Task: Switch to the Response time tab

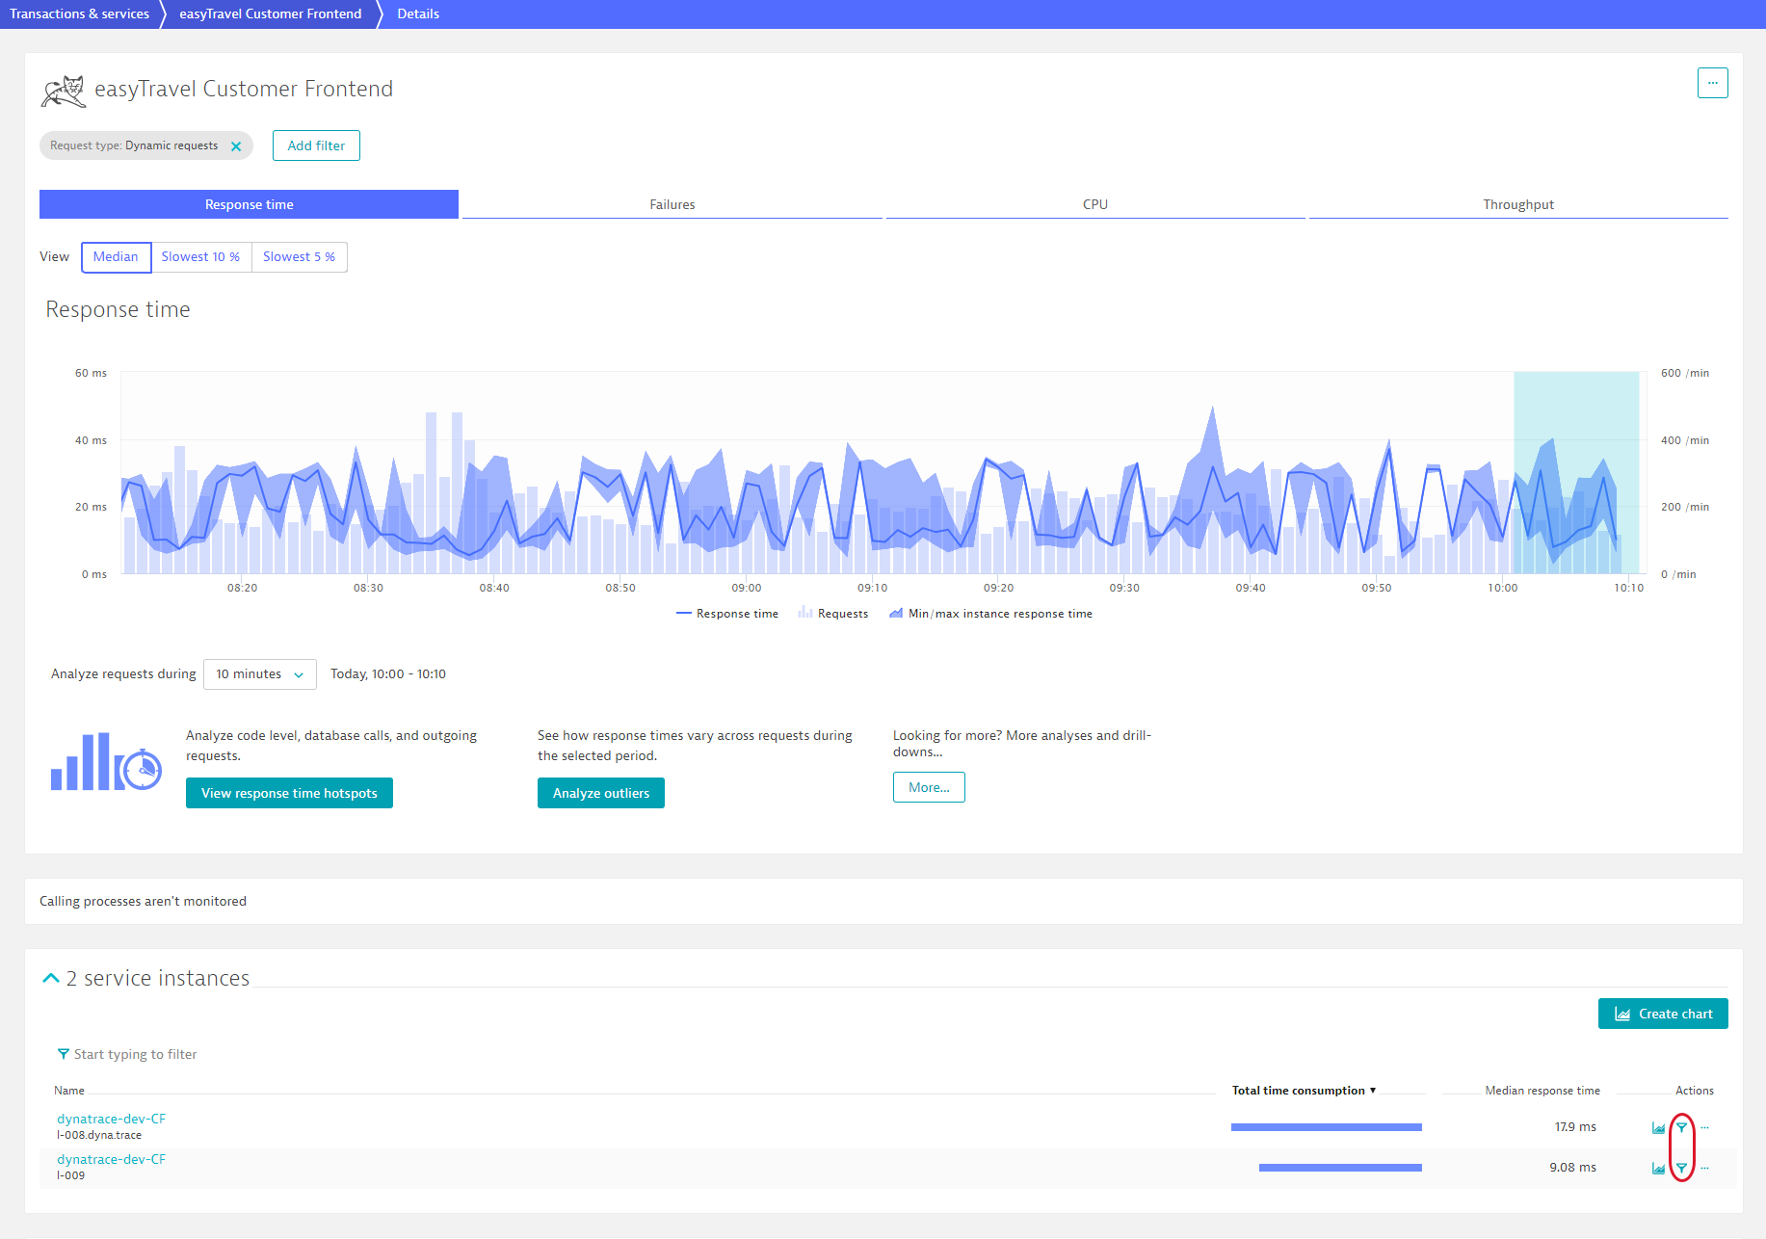Action: (249, 204)
